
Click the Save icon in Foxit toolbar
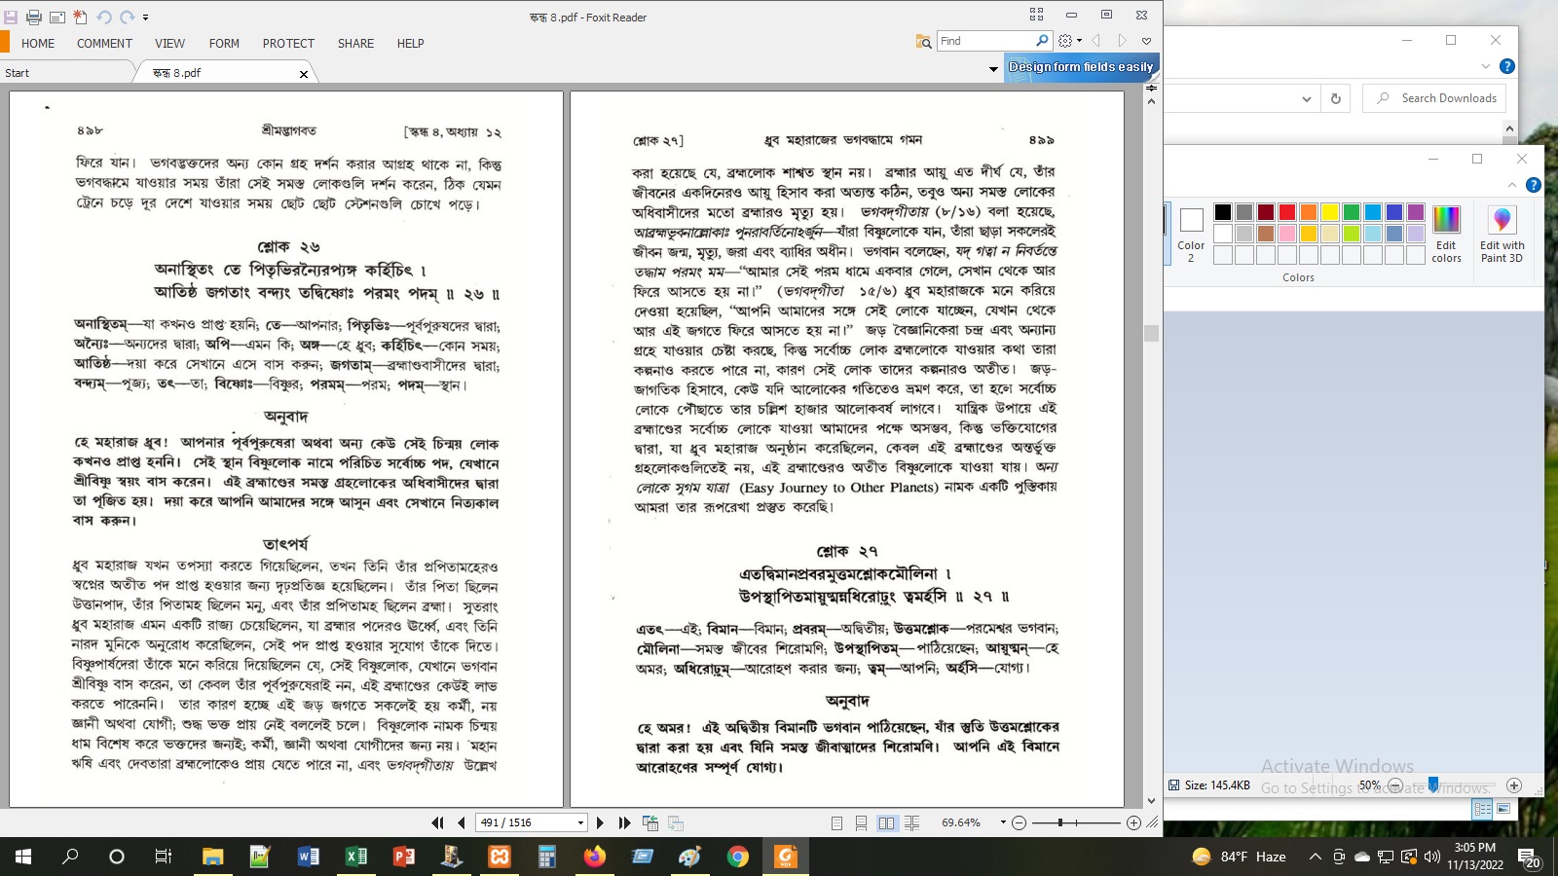[x=11, y=18]
